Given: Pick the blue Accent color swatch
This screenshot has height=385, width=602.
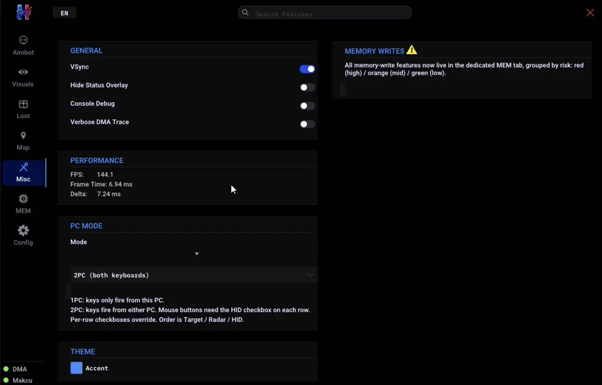Looking at the screenshot, I should click(76, 368).
